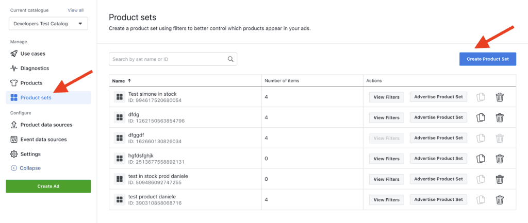Open Event data sources page
Viewport: 528px width, 223px height.
pyautogui.click(x=43, y=139)
